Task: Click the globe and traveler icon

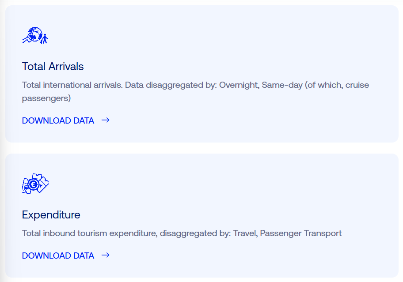Action: pos(35,36)
